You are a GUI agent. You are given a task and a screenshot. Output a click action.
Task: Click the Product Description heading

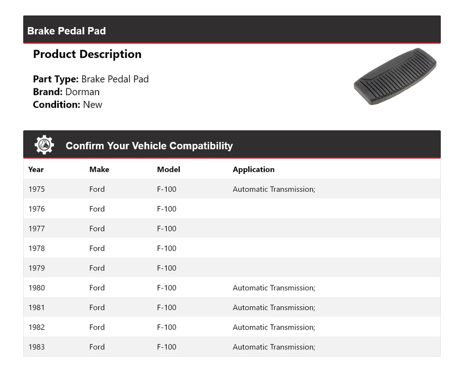tap(87, 54)
